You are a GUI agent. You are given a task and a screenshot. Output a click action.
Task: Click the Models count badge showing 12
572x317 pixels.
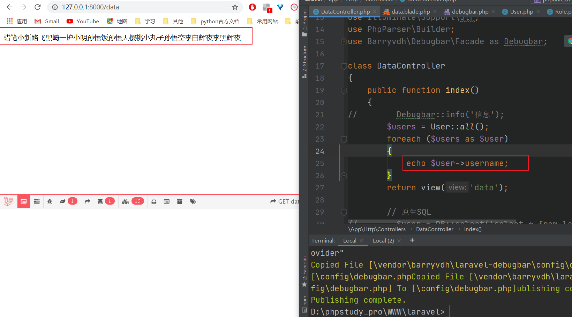tap(138, 201)
